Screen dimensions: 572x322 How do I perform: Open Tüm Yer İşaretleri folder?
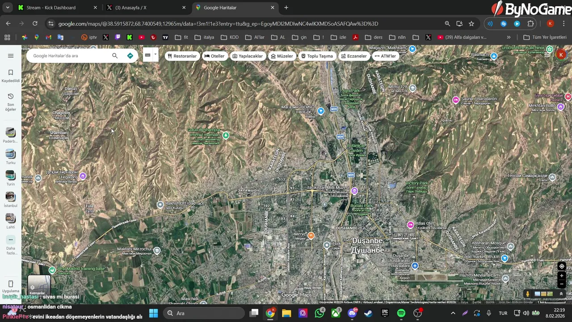[545, 38]
